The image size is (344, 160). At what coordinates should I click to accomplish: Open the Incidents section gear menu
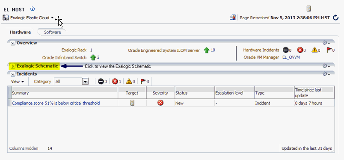(x=326, y=74)
